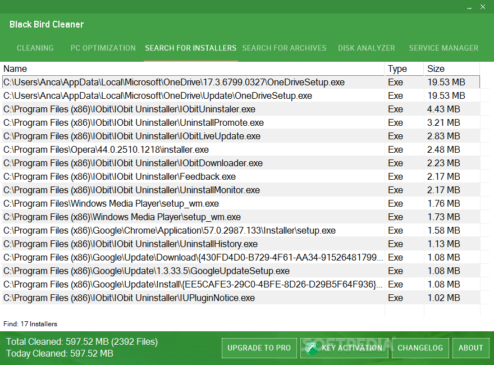Switch to the Cleaning tab

point(35,48)
